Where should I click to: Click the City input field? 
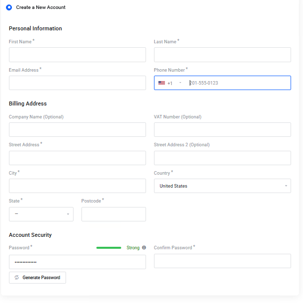(x=77, y=186)
